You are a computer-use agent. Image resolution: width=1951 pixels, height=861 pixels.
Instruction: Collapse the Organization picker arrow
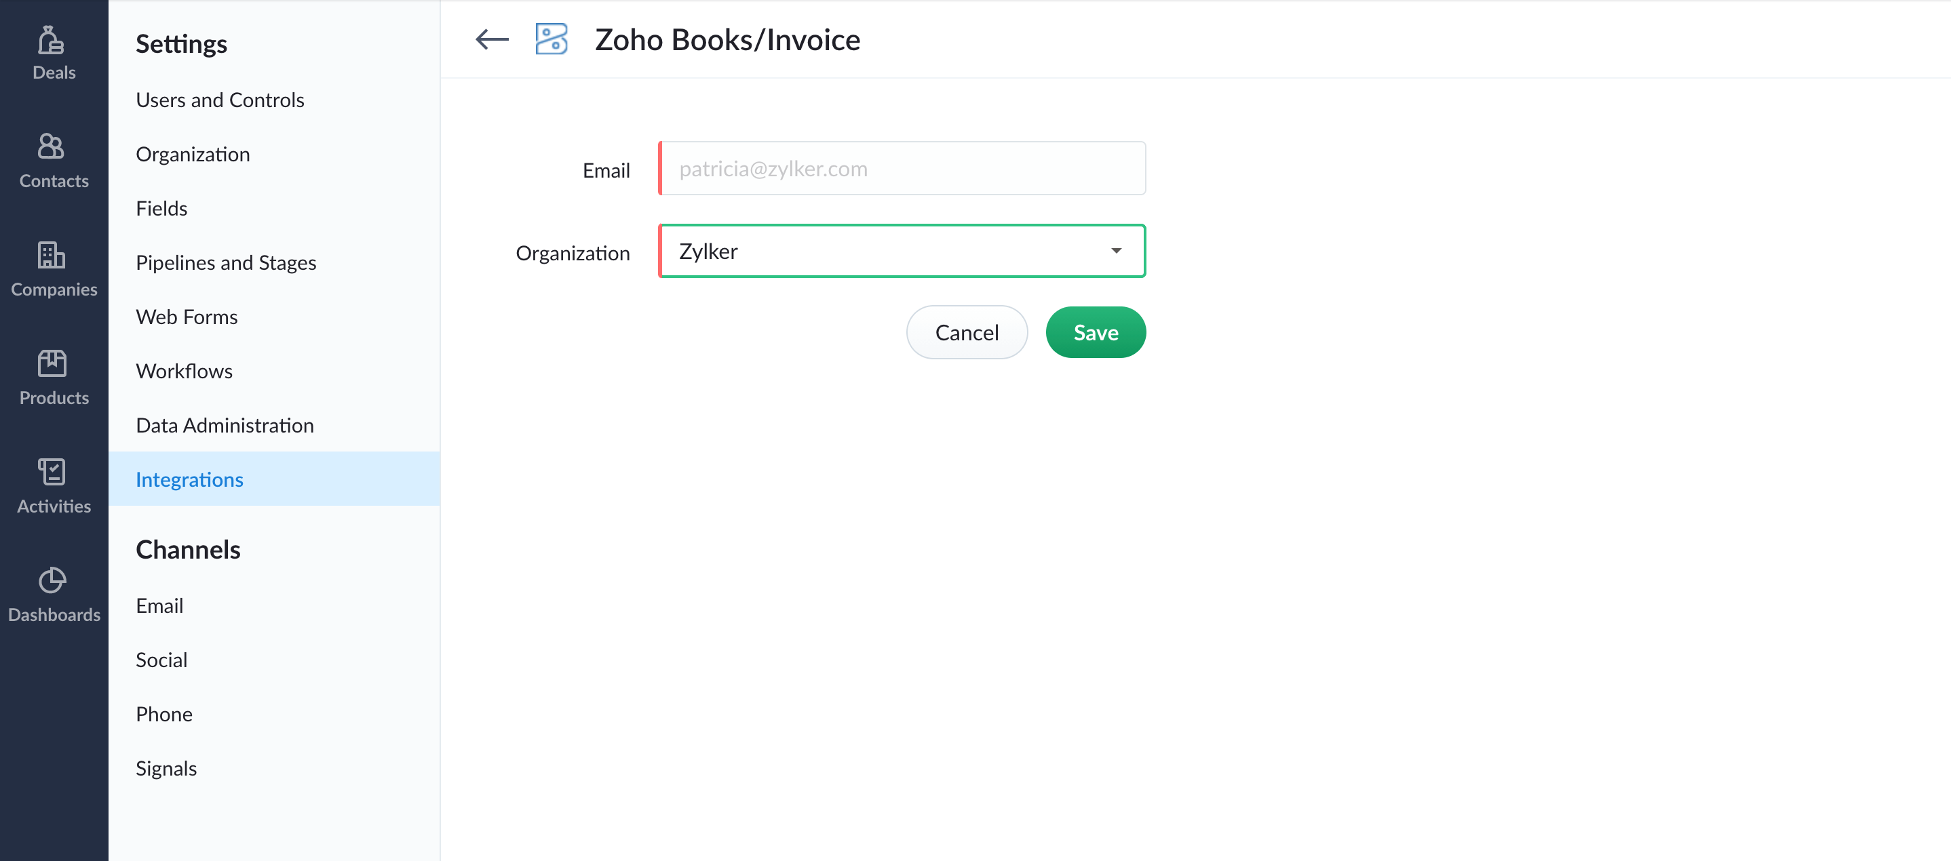[x=1116, y=250]
